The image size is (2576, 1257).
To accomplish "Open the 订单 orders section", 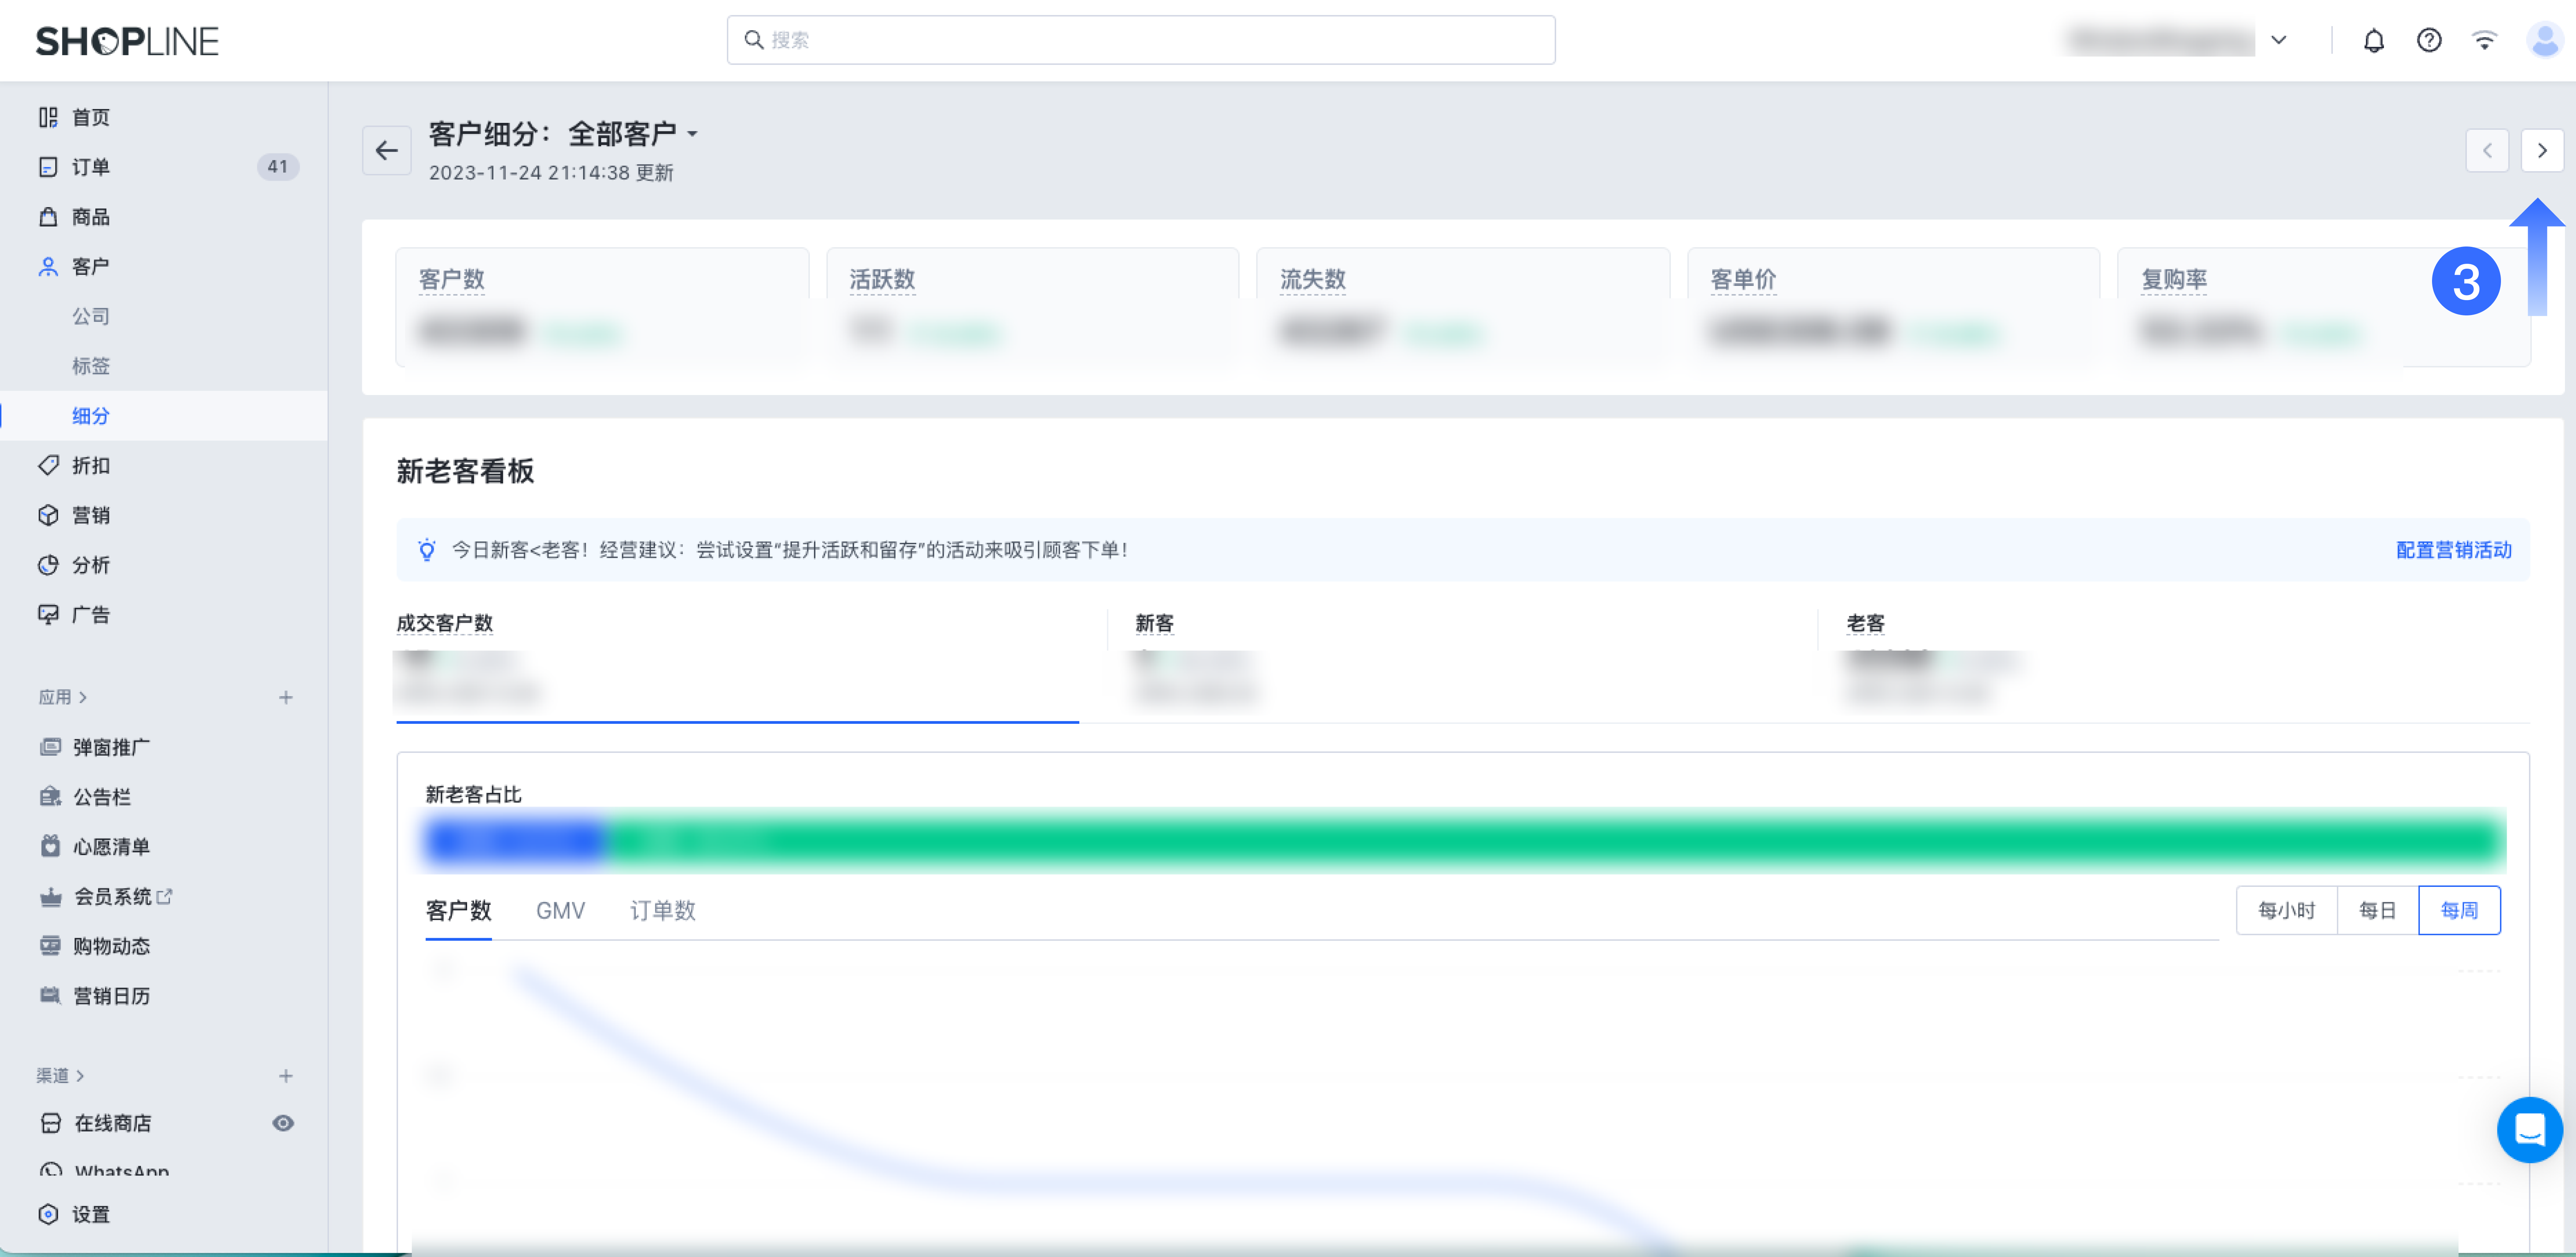I will (x=90, y=167).
